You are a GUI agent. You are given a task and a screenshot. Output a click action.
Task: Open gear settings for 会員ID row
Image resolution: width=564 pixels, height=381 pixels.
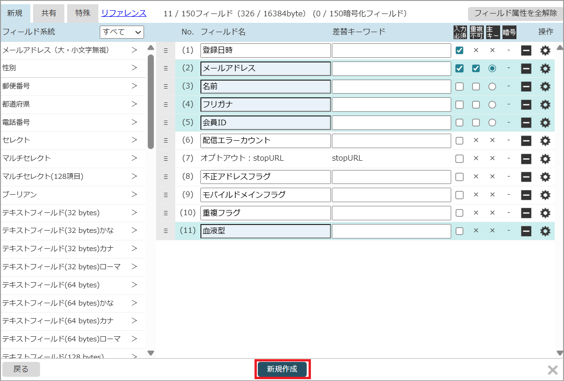[545, 122]
